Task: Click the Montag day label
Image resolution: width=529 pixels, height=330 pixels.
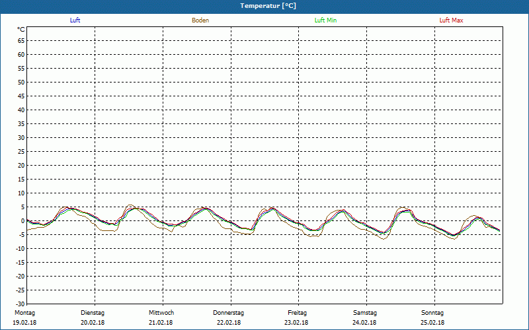Action: (24, 313)
